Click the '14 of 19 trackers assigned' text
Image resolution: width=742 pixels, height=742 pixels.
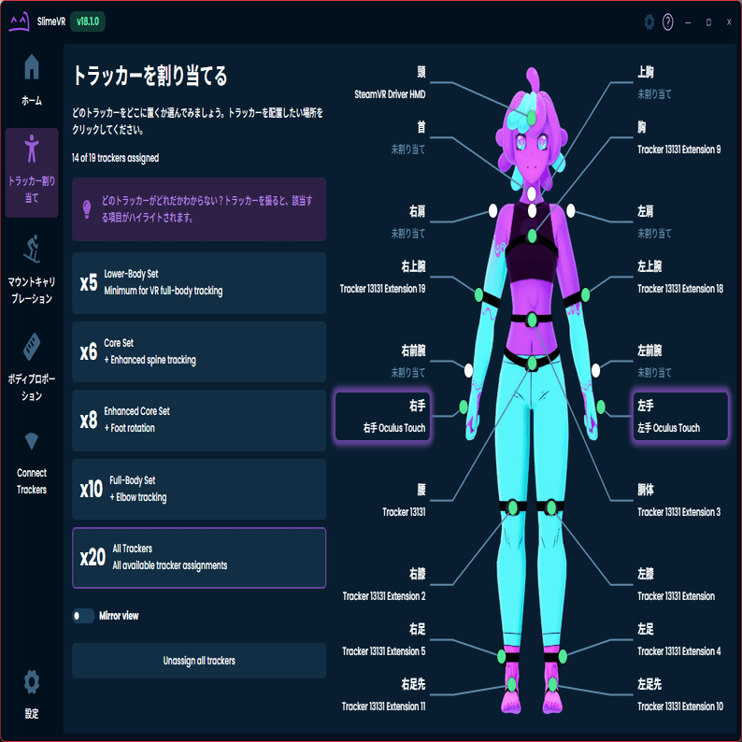[116, 158]
